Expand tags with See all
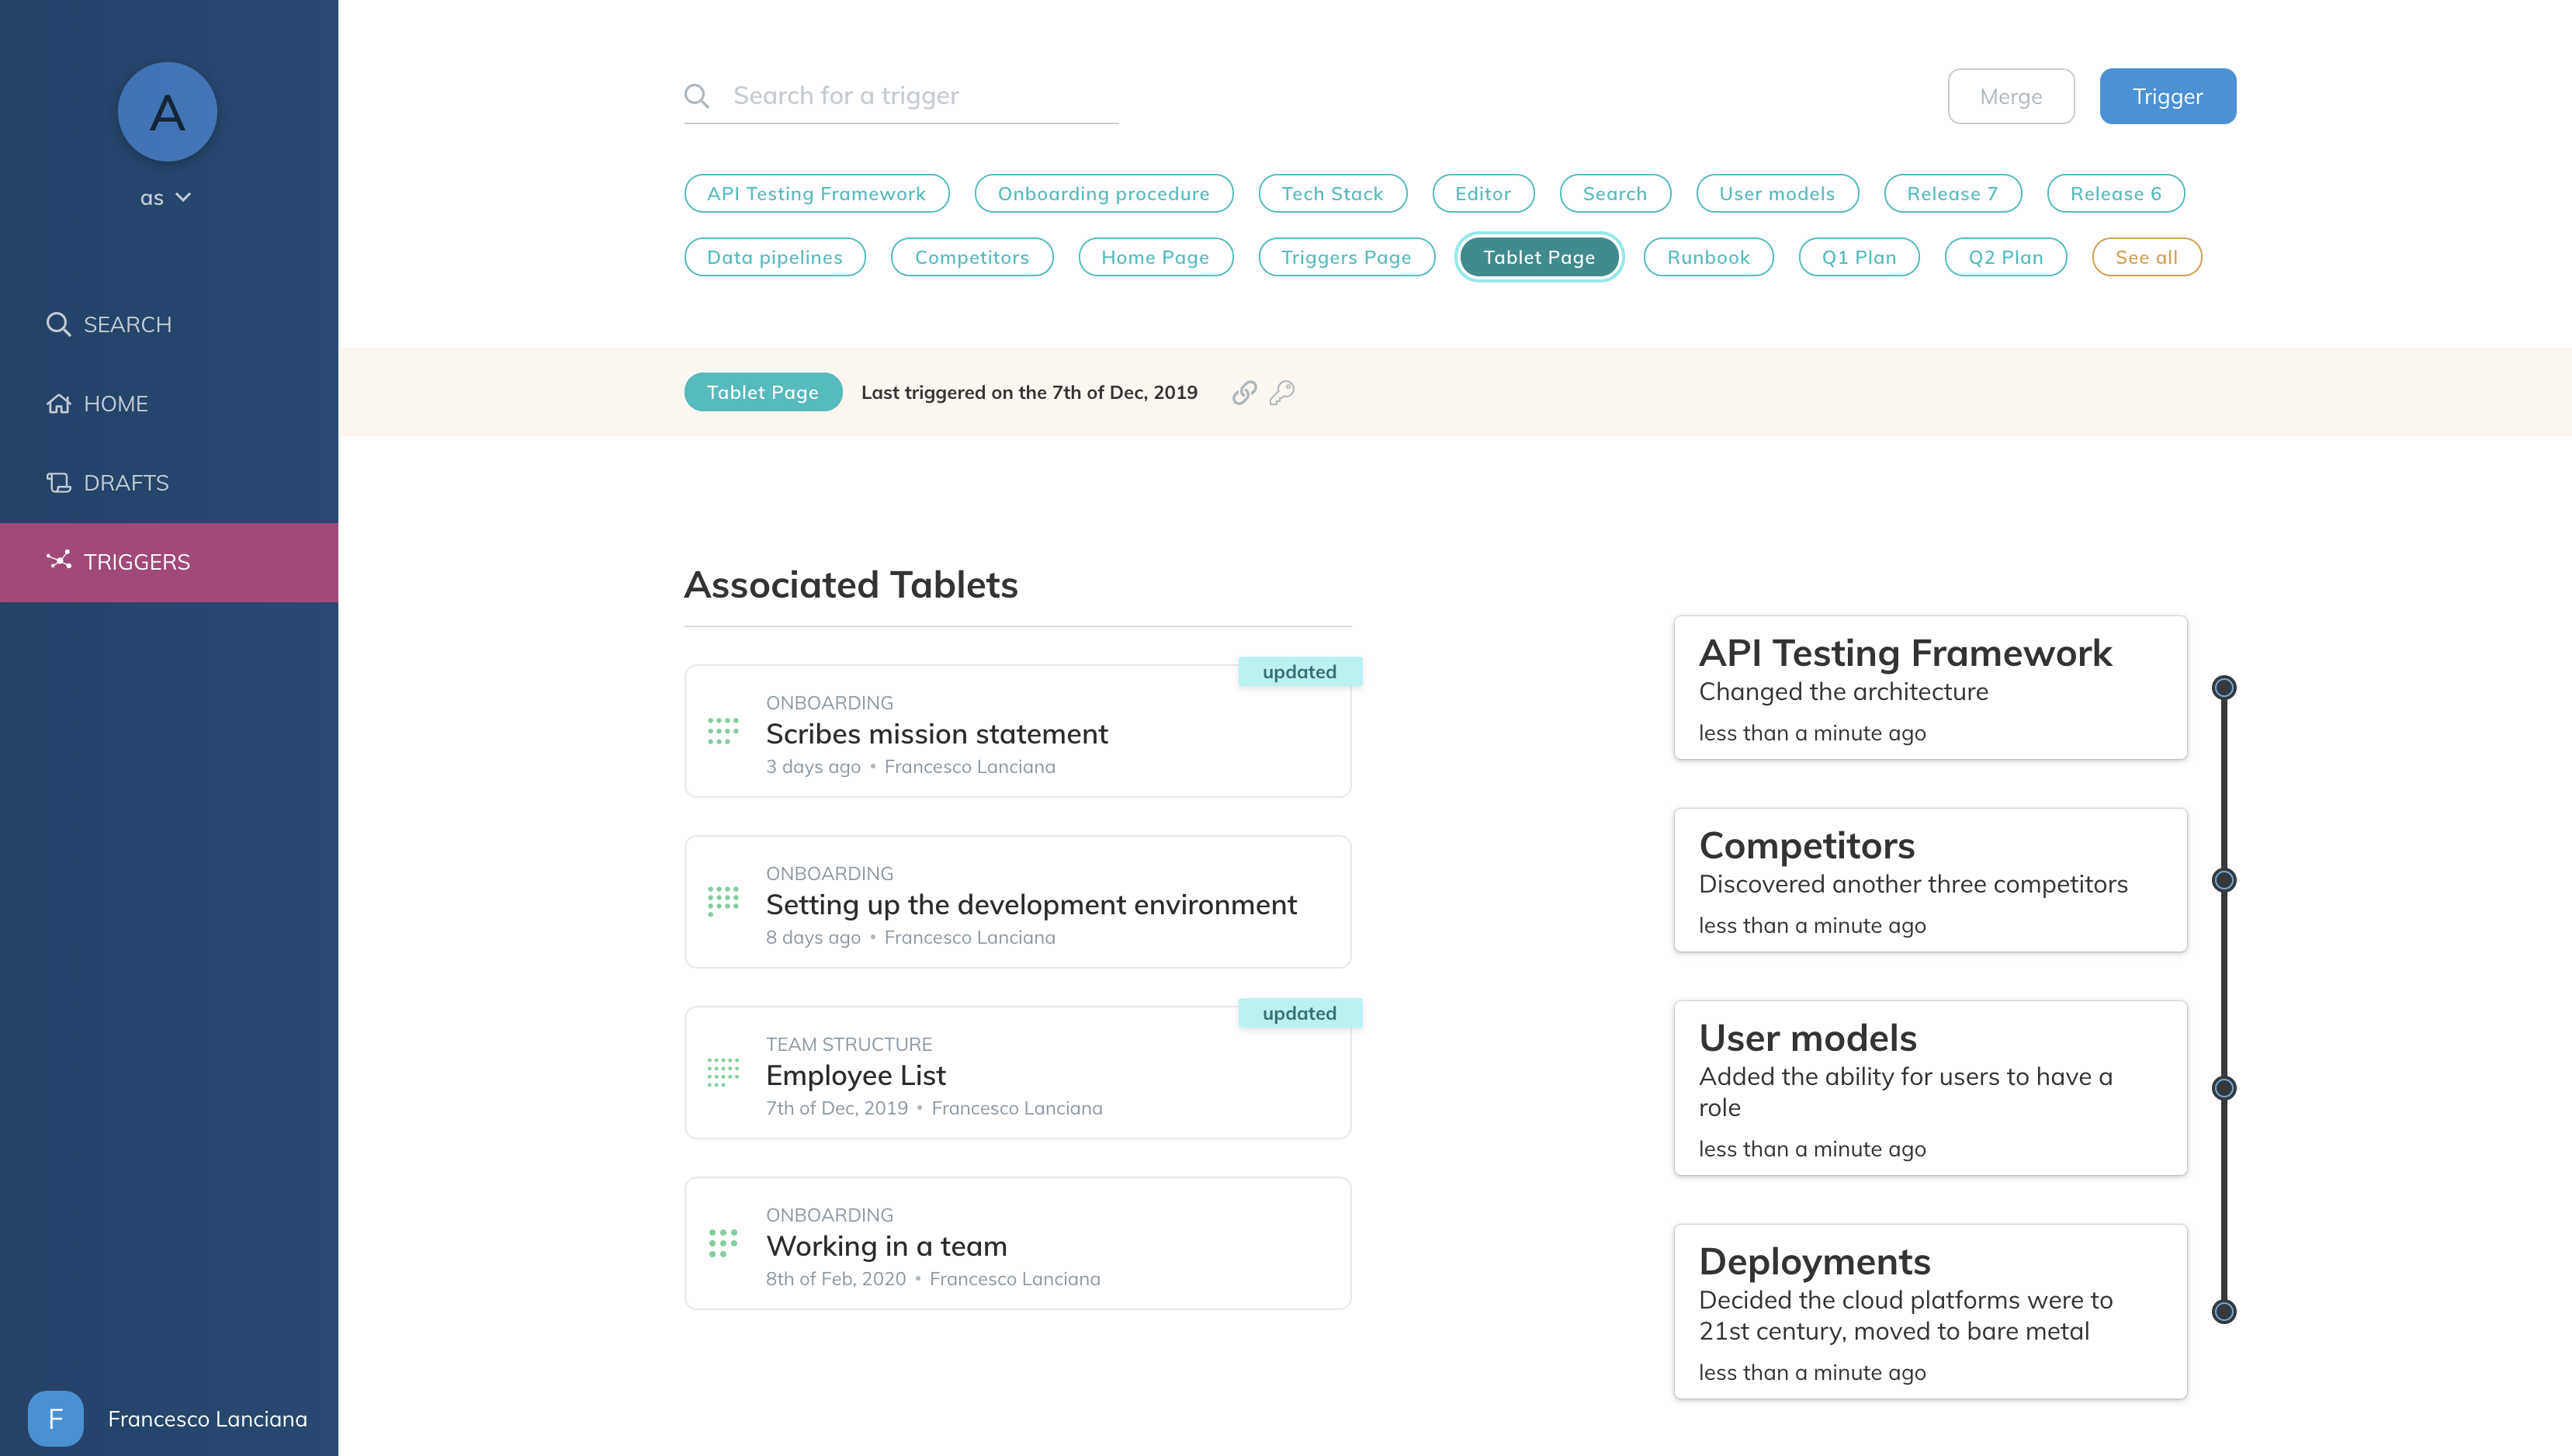The width and height of the screenshot is (2572, 1456). pos(2146,257)
